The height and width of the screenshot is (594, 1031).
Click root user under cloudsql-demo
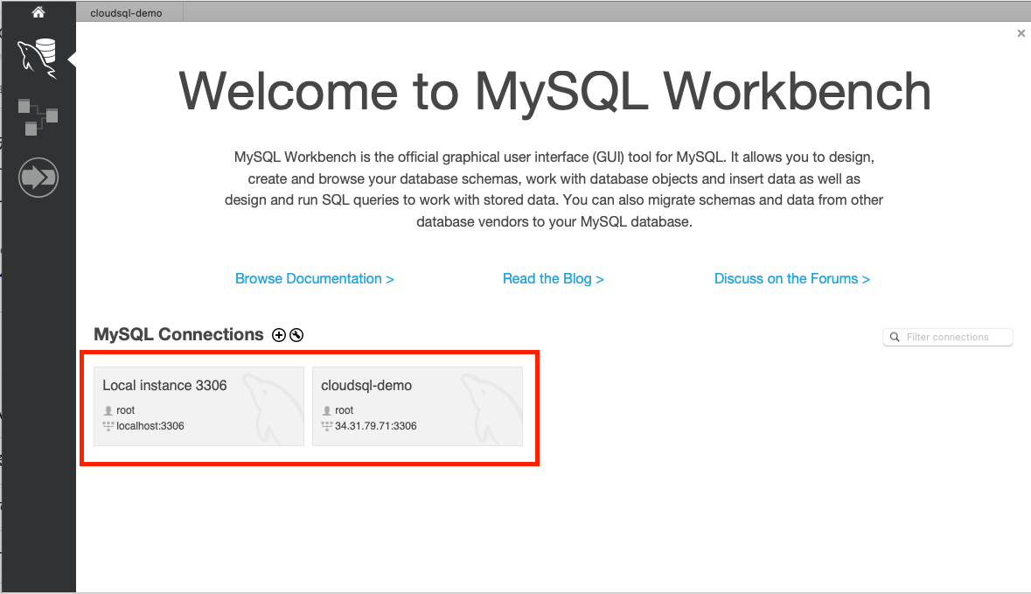point(344,410)
